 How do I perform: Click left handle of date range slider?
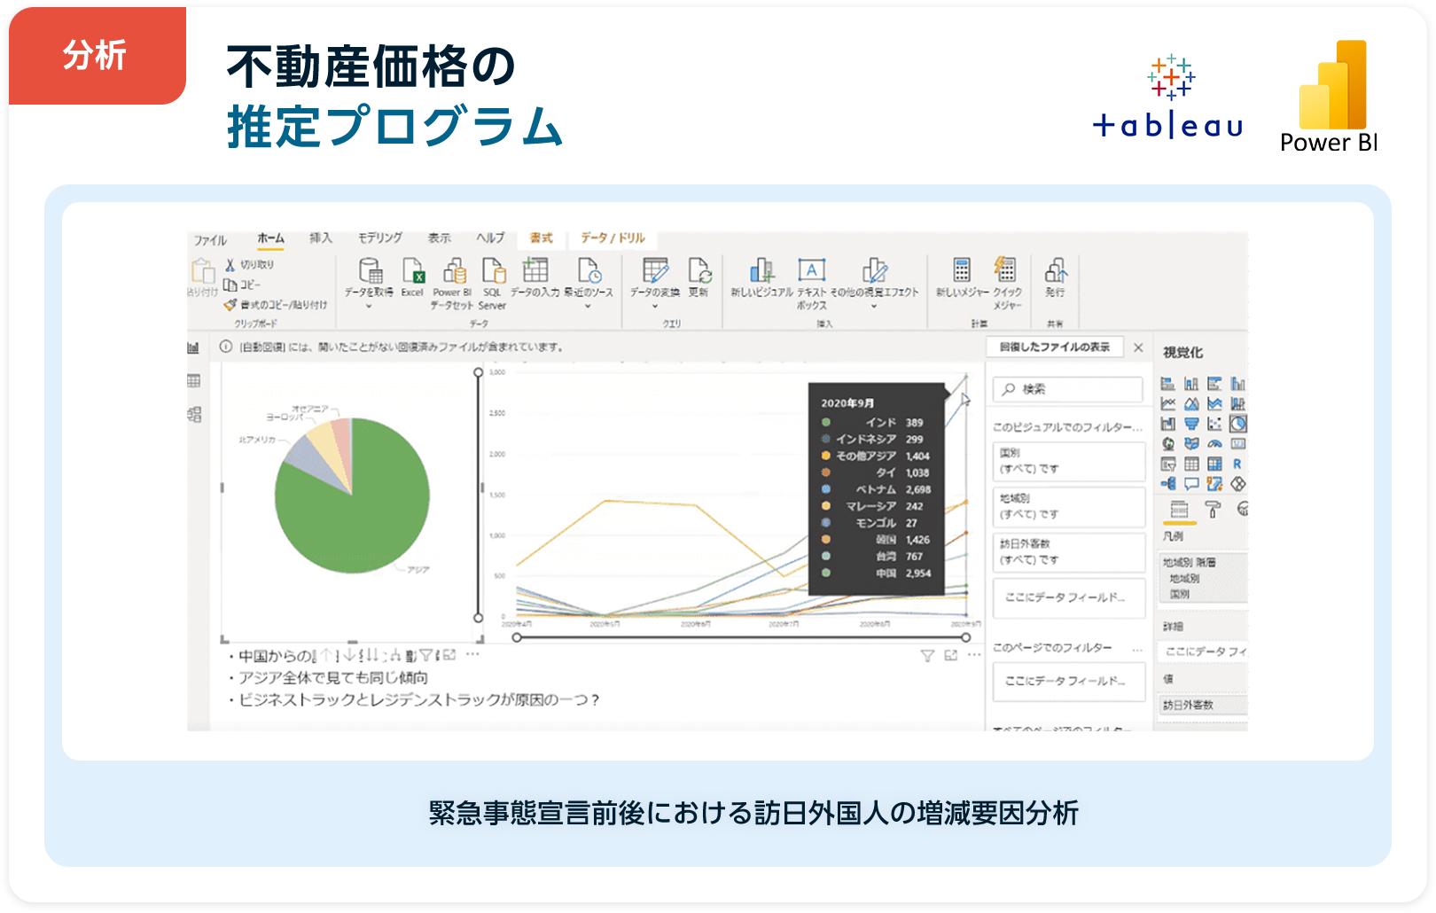[x=517, y=637]
